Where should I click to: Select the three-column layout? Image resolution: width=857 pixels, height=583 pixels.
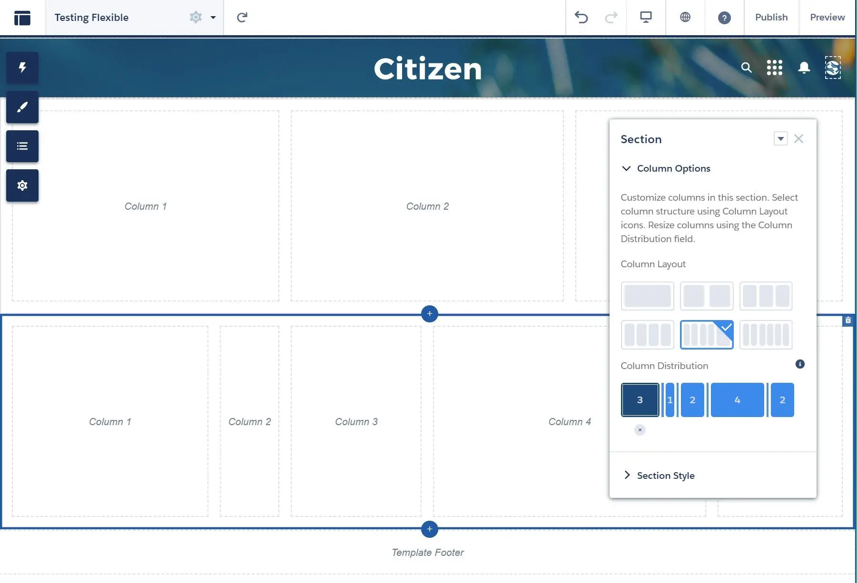tap(766, 296)
